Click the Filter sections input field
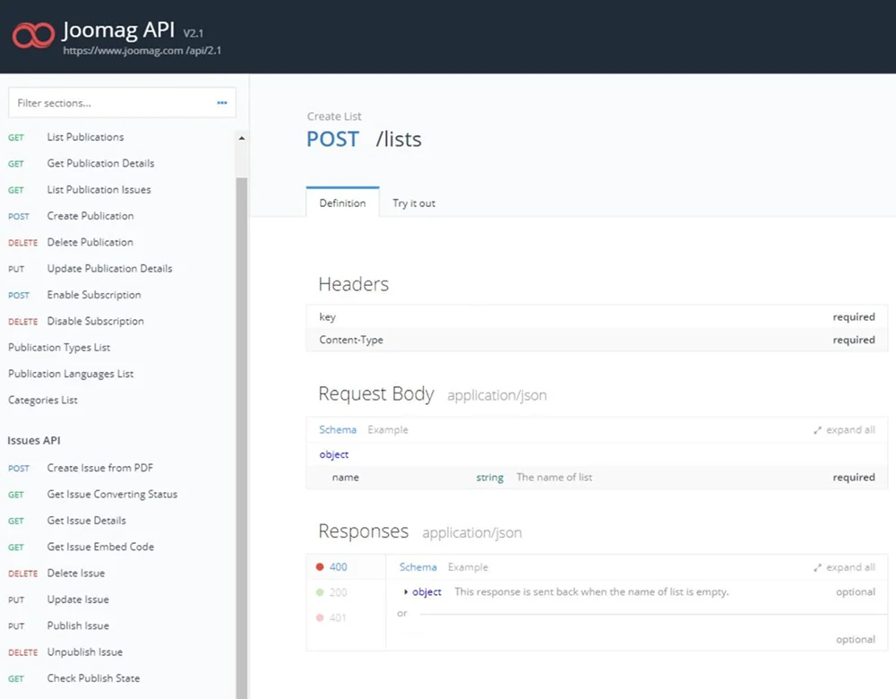 point(122,103)
